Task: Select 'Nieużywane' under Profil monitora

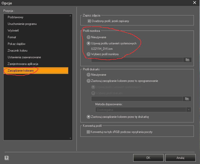Action: pos(89,37)
